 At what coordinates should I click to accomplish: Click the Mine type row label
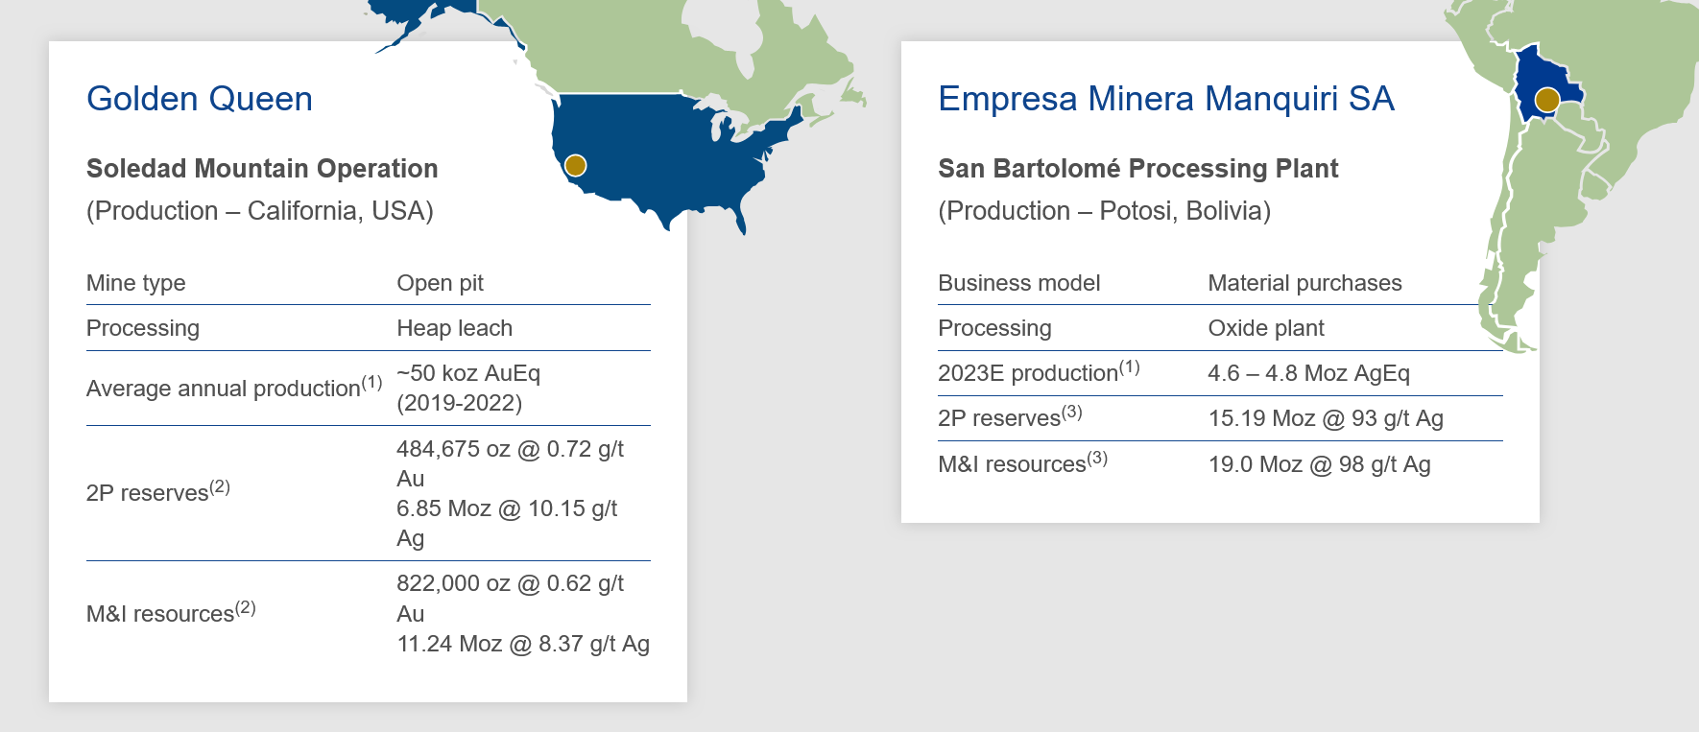point(136,283)
